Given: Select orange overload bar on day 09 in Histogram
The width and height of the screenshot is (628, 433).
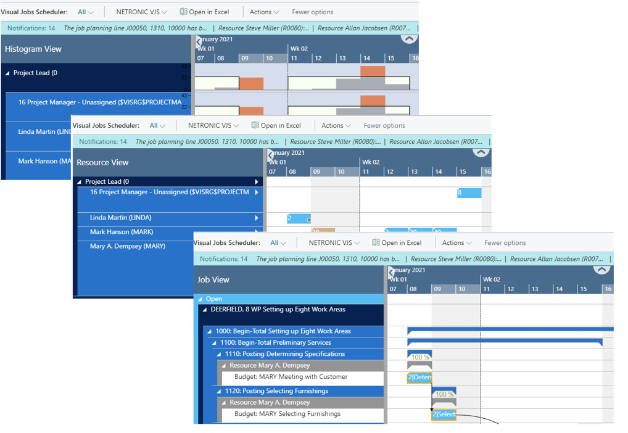Looking at the screenshot, I should (x=251, y=83).
